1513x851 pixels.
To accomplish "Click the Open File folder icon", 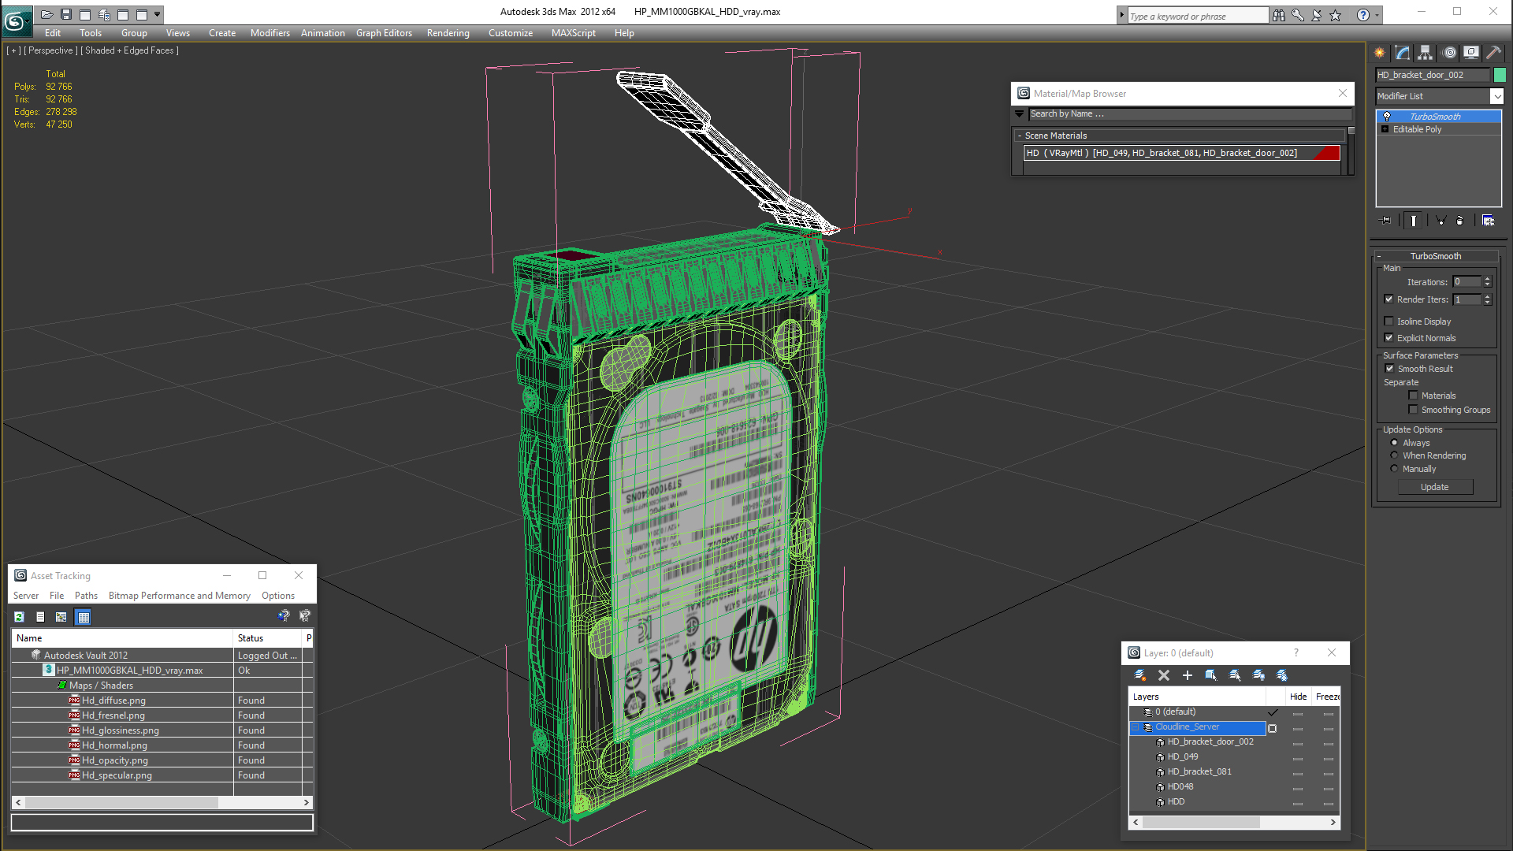I will coord(46,14).
